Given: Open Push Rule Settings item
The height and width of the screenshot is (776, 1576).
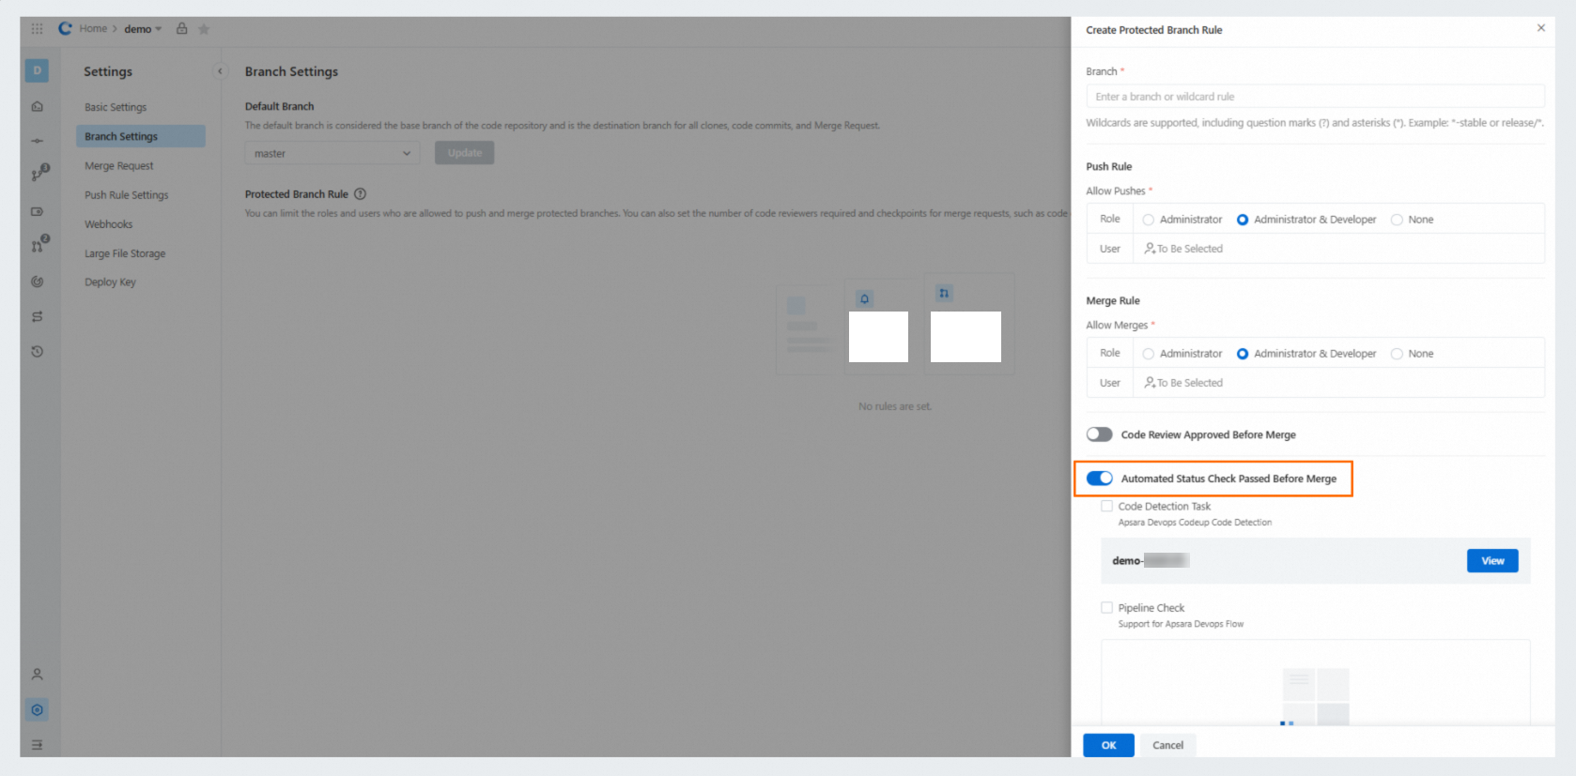Looking at the screenshot, I should 141,195.
